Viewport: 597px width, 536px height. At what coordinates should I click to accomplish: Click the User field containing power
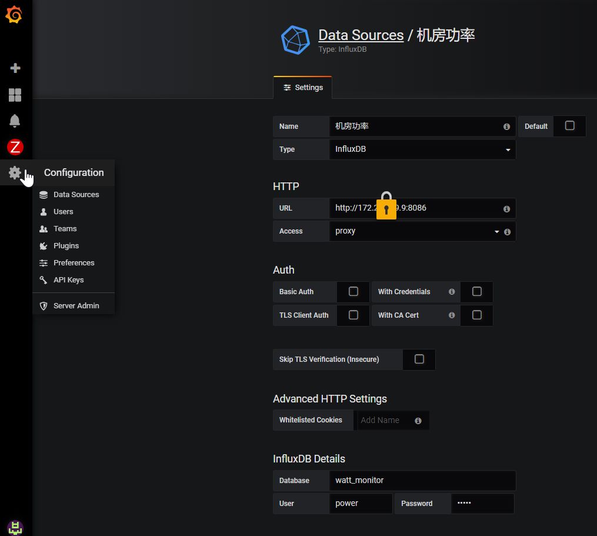pos(361,504)
